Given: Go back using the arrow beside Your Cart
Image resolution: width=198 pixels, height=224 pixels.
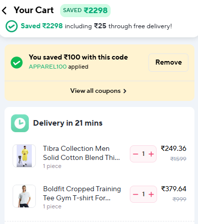Looking at the screenshot, I should pyautogui.click(x=5, y=11).
